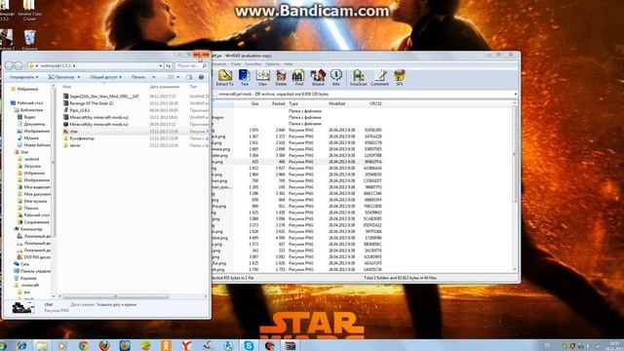Click the Test icon in WinRAR toolbar
This screenshot has height=351, width=624.
pos(244,78)
